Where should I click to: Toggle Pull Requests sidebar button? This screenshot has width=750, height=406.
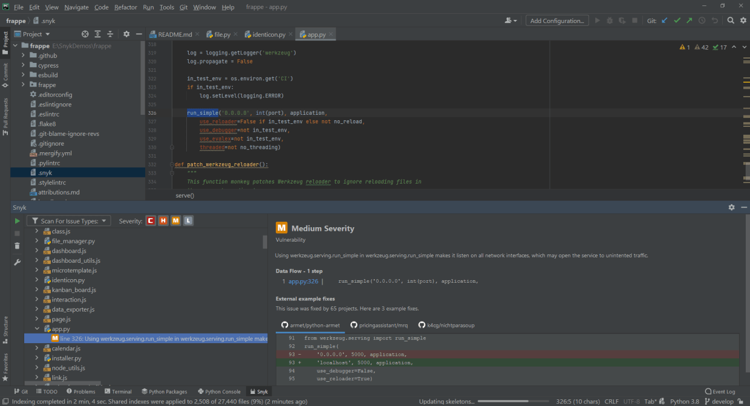tap(5, 116)
